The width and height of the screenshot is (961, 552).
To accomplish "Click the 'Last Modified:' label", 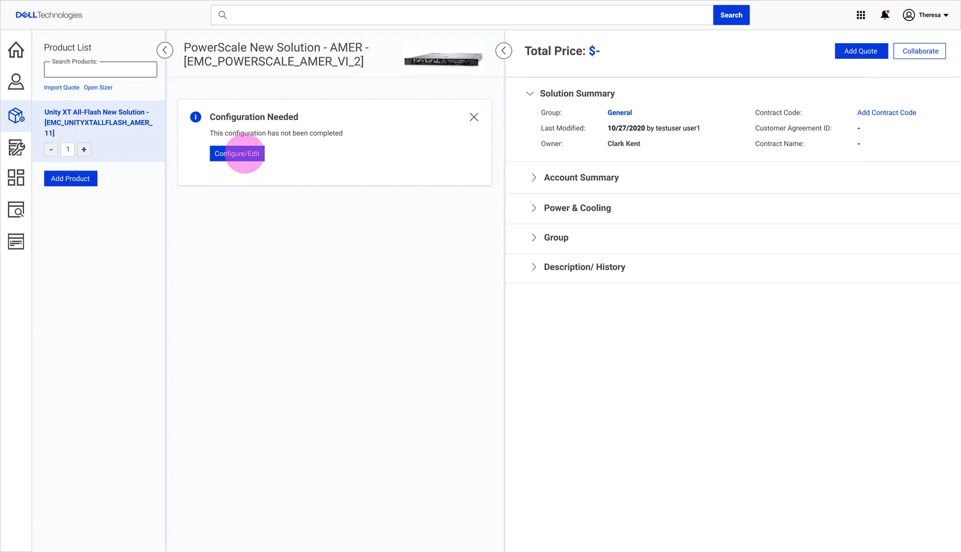I will click(563, 128).
